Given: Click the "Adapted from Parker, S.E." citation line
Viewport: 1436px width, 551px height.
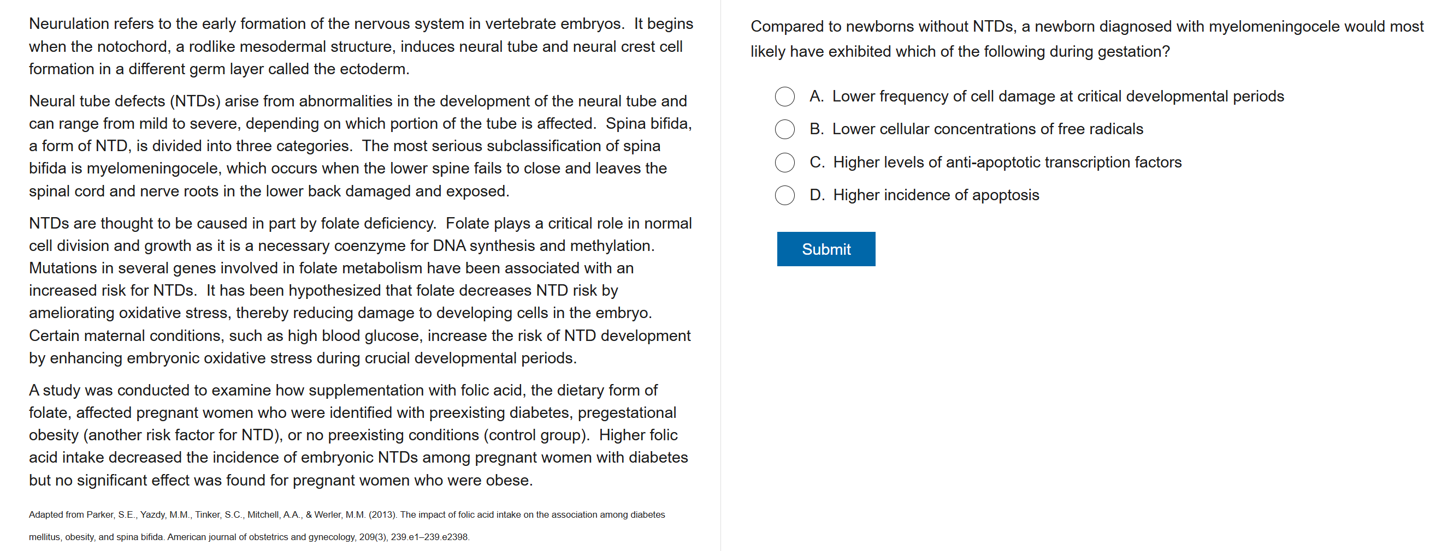Looking at the screenshot, I should click(347, 514).
